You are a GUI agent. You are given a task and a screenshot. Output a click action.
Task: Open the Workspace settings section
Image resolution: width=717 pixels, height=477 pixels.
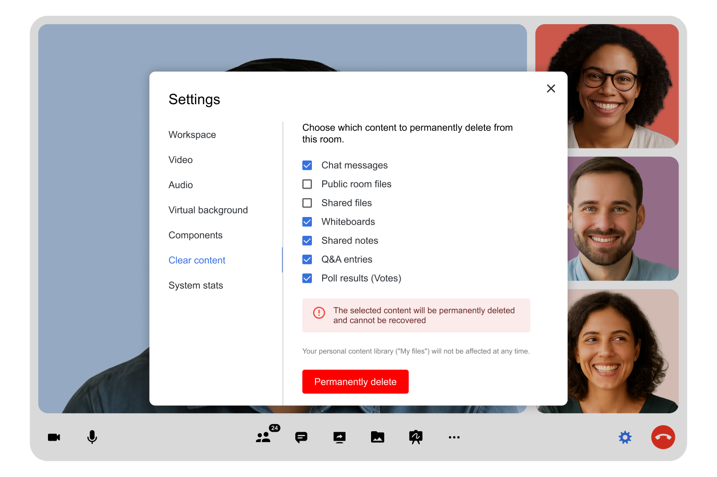pyautogui.click(x=192, y=135)
